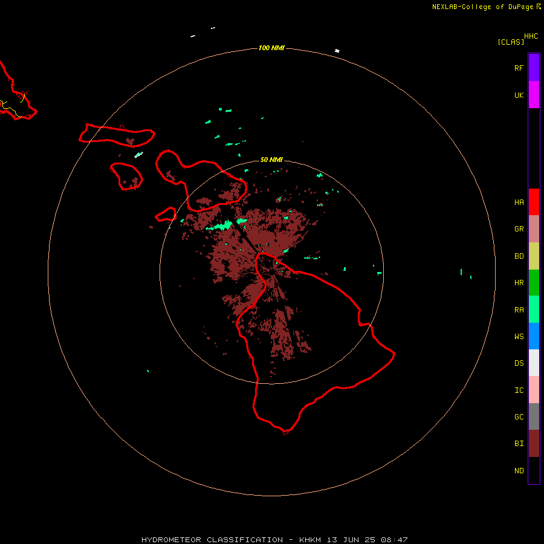
Task: Click the red HA legend swatch
Action: (534, 202)
